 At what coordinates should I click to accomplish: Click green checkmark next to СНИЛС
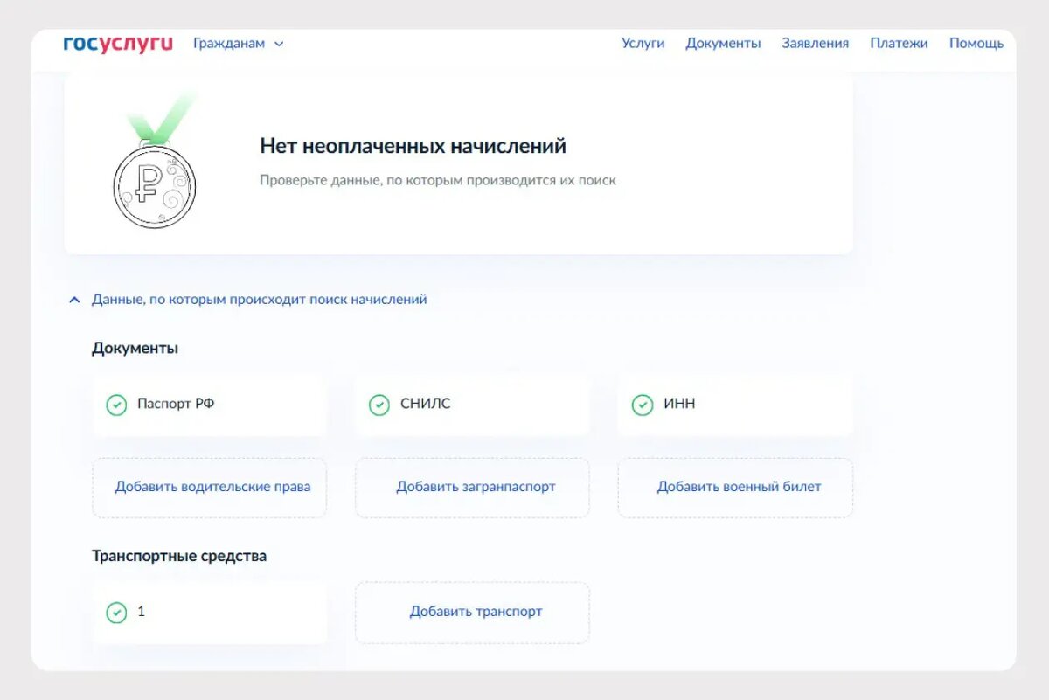(379, 405)
